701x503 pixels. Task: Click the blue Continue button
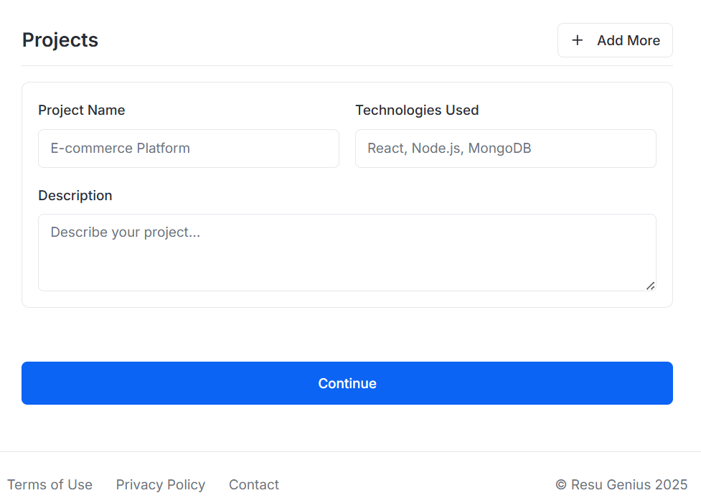[347, 383]
